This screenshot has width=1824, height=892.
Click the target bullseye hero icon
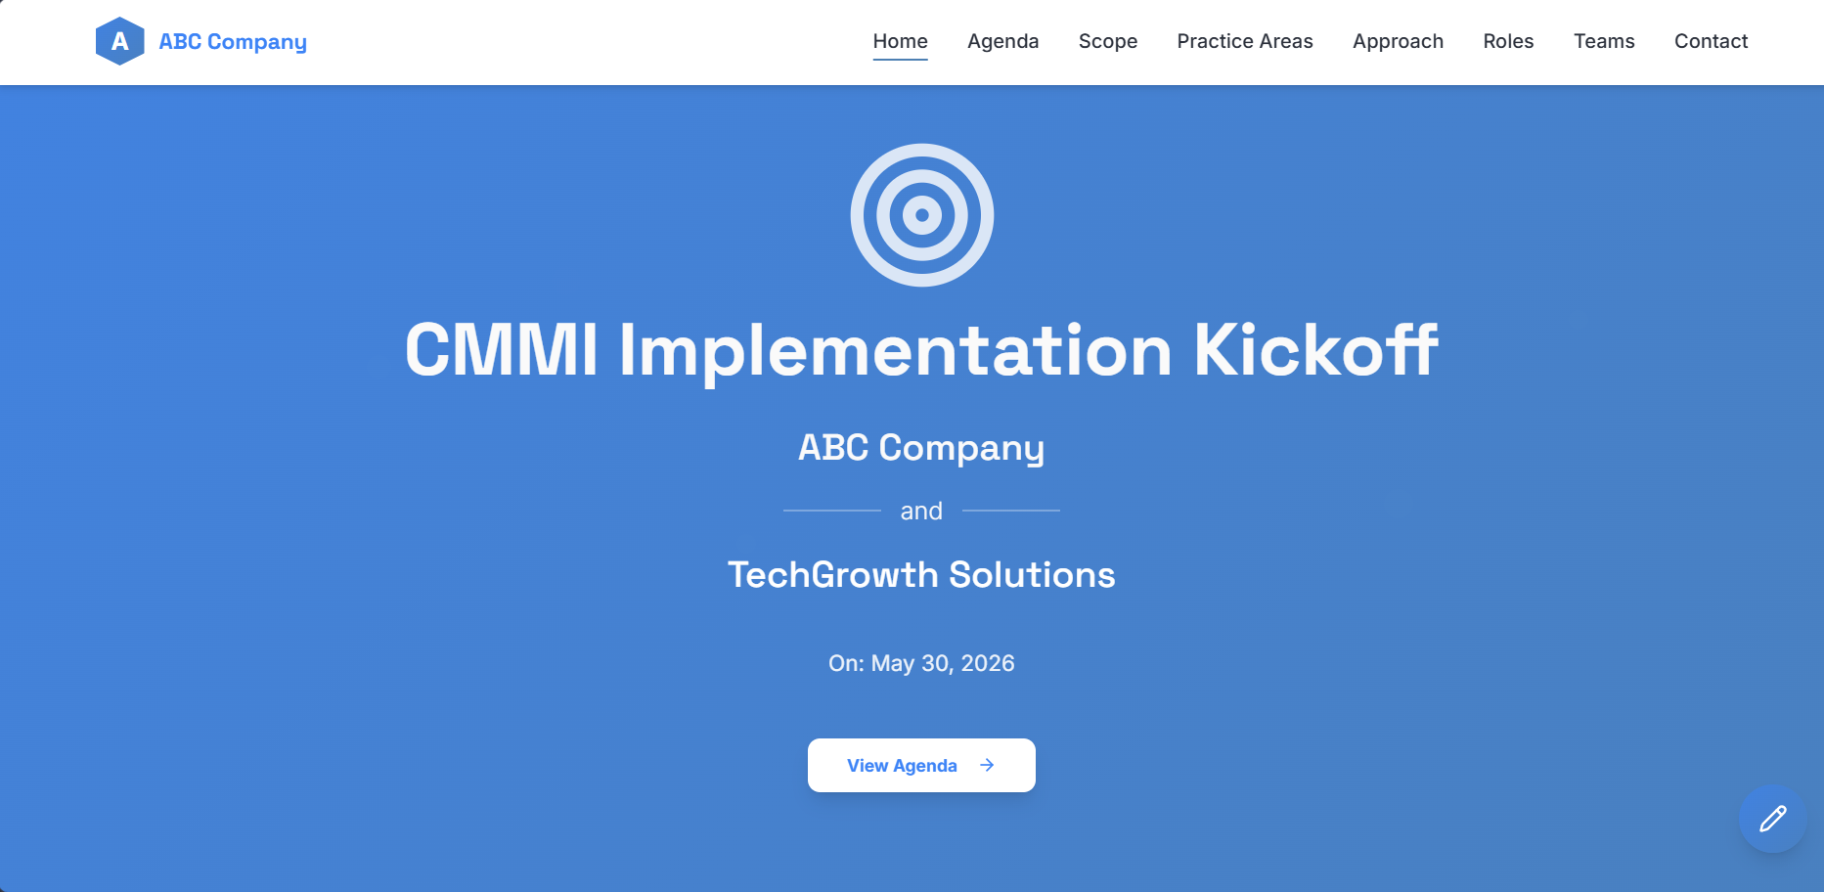coord(921,215)
